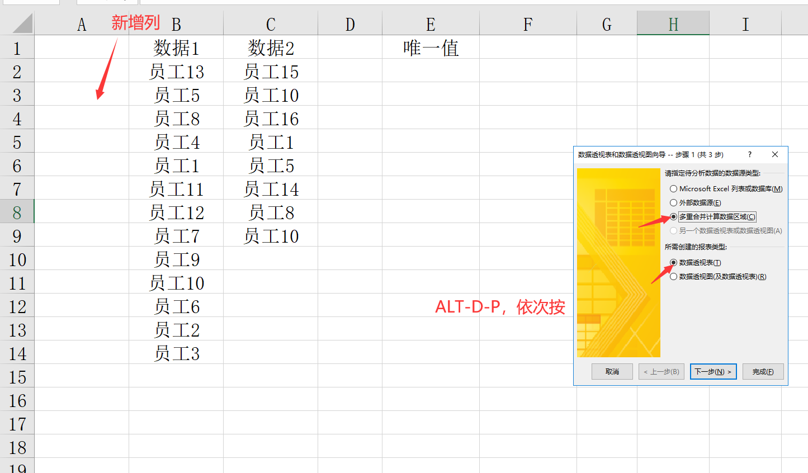Select column I header
Viewport: 808px width, 473px height.
745,25
